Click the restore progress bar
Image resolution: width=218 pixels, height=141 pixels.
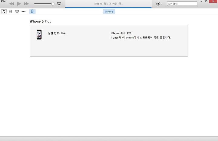click(x=108, y=8)
